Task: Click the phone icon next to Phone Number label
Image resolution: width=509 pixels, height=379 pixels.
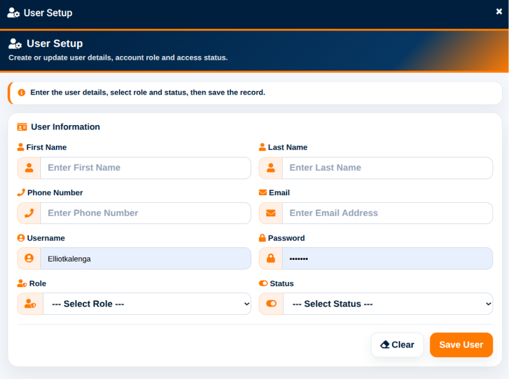Action: [x=21, y=192]
